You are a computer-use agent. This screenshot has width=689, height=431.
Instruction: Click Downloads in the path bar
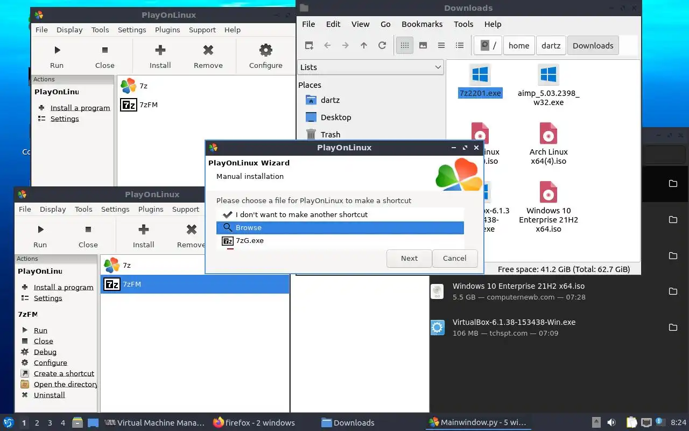593,46
